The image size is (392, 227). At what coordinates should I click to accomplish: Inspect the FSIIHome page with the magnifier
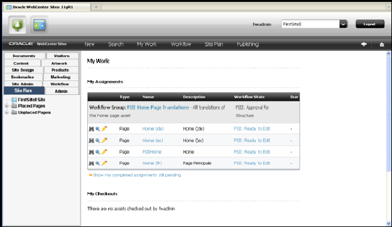[x=97, y=152]
